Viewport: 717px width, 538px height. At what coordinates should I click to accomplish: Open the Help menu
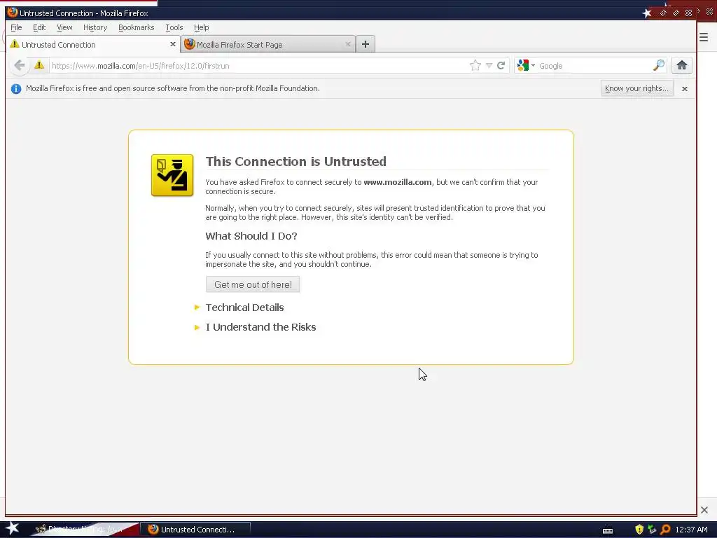pyautogui.click(x=201, y=27)
